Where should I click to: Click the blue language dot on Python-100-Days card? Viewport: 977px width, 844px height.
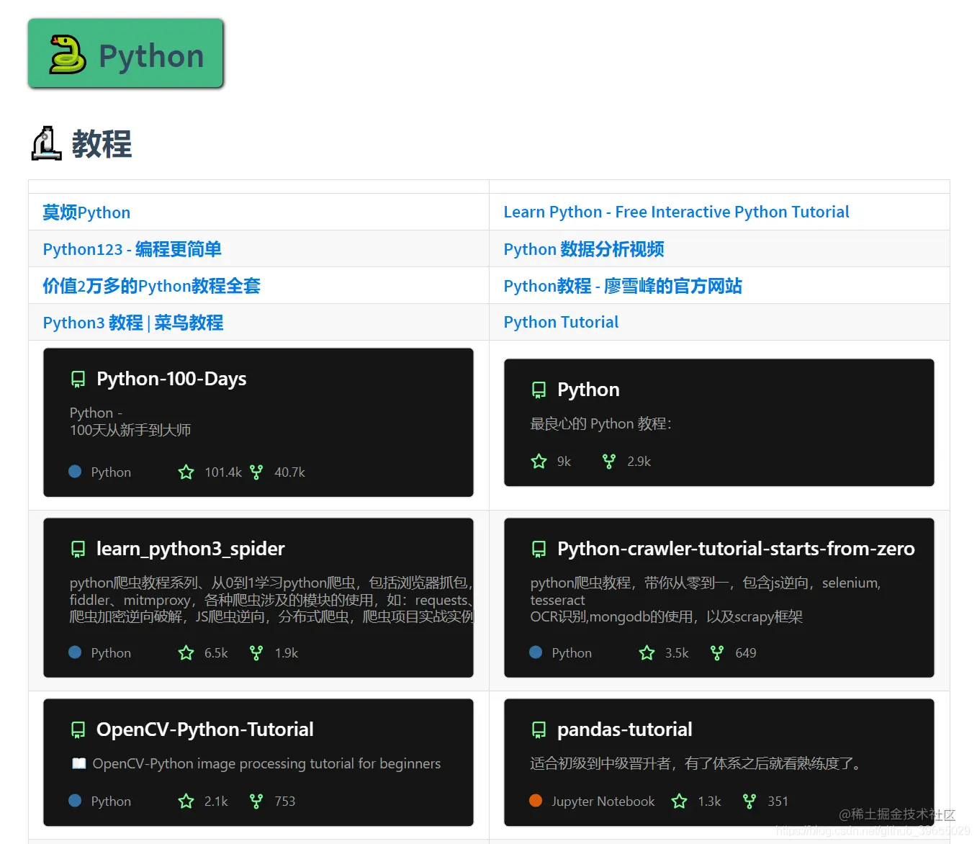75,472
